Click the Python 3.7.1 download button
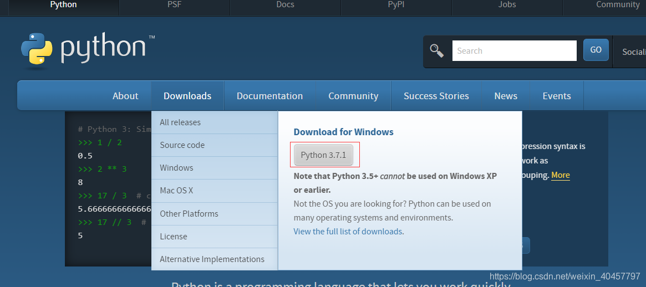Viewport: 646px width, 287px height. [x=323, y=155]
